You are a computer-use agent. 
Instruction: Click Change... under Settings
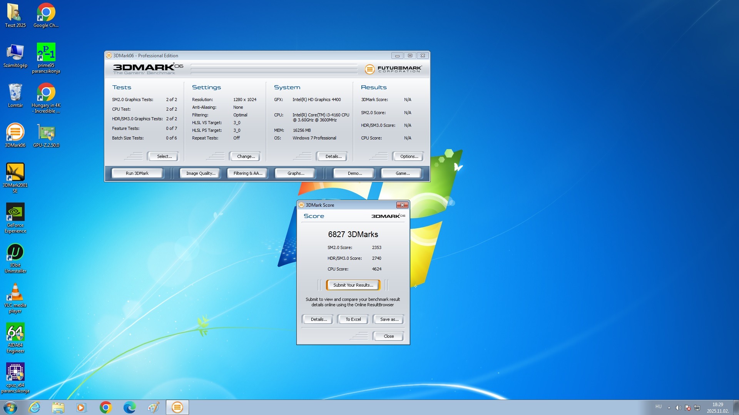pyautogui.click(x=246, y=156)
